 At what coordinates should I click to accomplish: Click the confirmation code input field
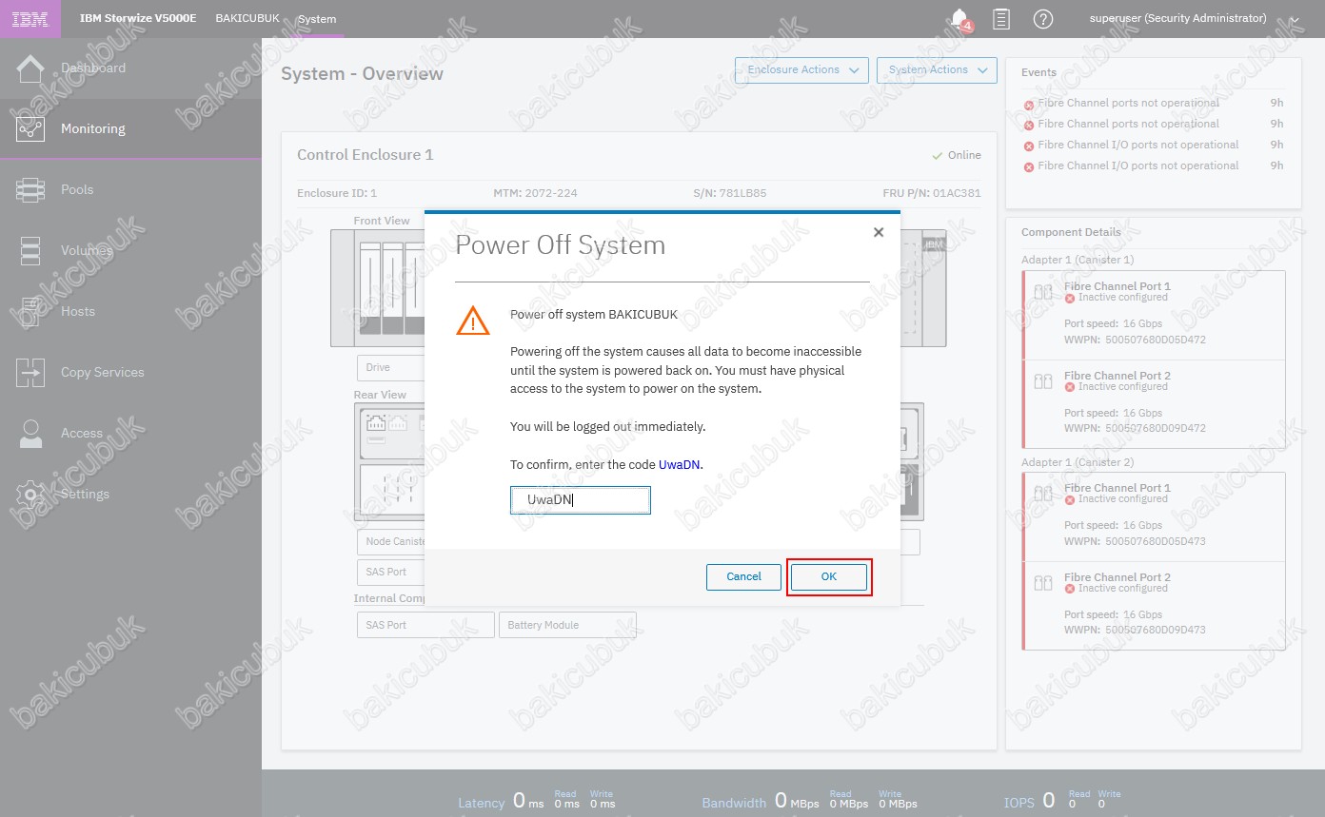(x=581, y=500)
